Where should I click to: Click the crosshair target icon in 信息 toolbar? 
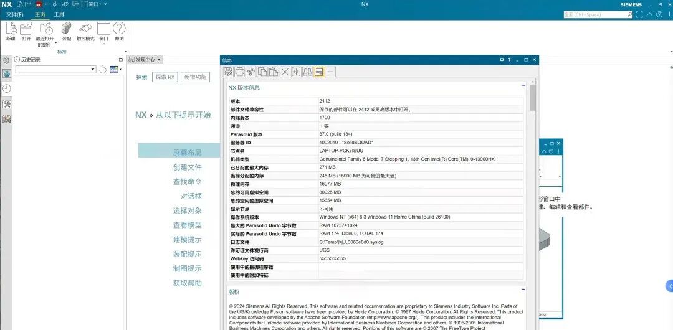click(x=296, y=72)
